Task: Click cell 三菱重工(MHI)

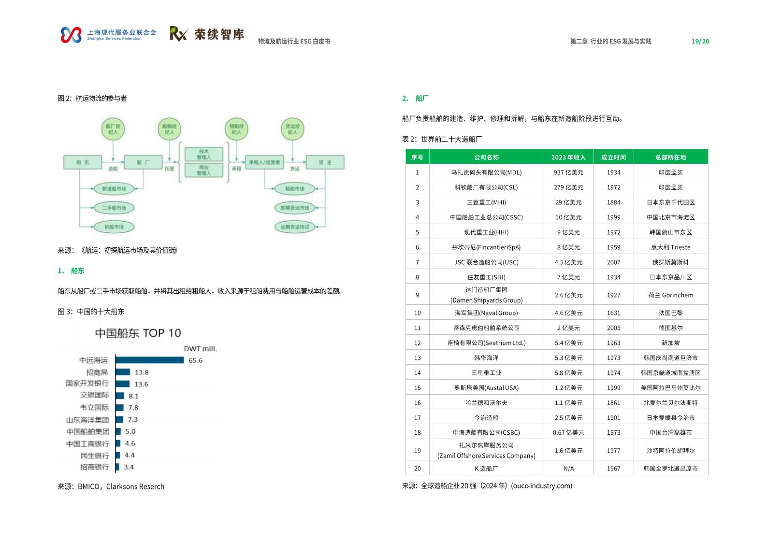Action: click(487, 202)
